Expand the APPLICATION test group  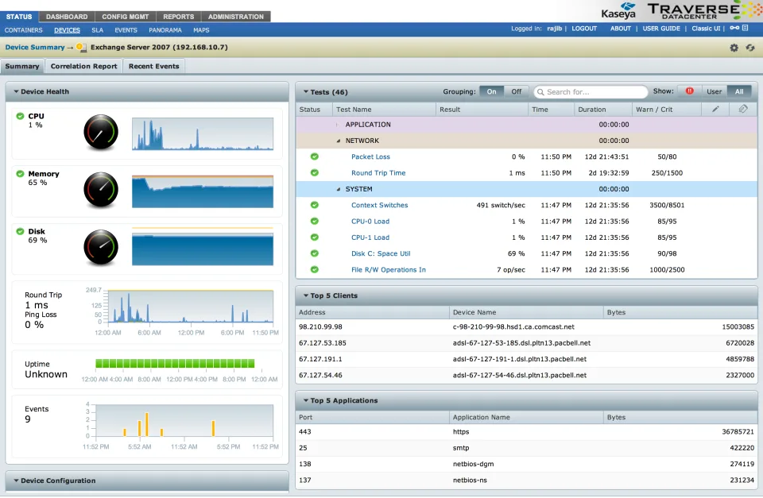338,125
